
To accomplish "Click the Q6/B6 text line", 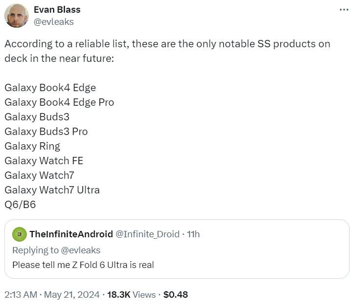I will pos(20,205).
